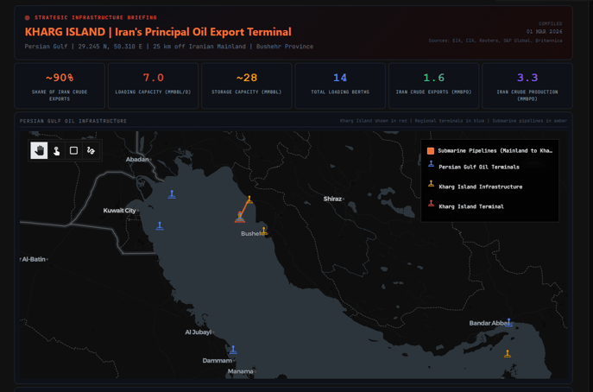Viewport: 593px width, 392px height.
Task: Toggle Submarine Pipelines legend layer
Action: click(495, 150)
